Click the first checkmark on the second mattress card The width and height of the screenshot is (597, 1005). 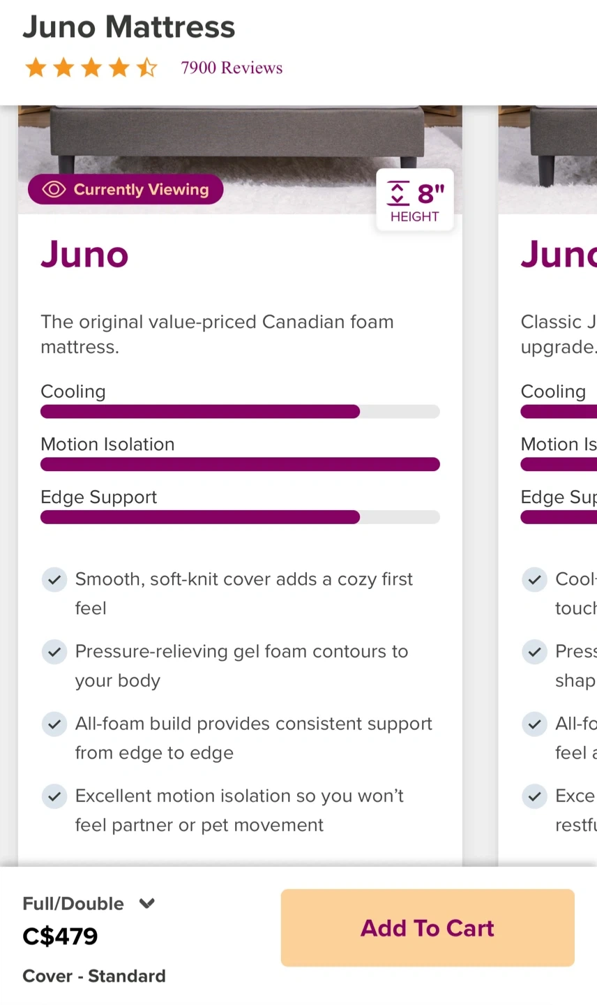pyautogui.click(x=534, y=579)
